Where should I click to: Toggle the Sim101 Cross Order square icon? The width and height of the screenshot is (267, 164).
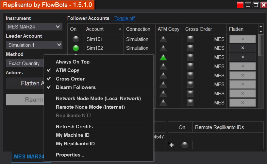click(190, 39)
